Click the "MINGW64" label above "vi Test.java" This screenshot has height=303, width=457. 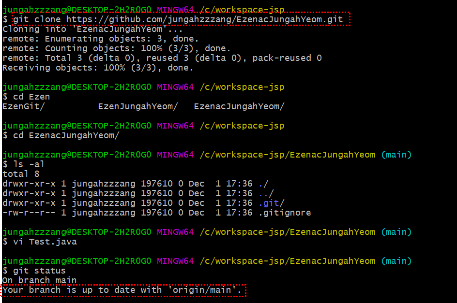[x=175, y=232]
